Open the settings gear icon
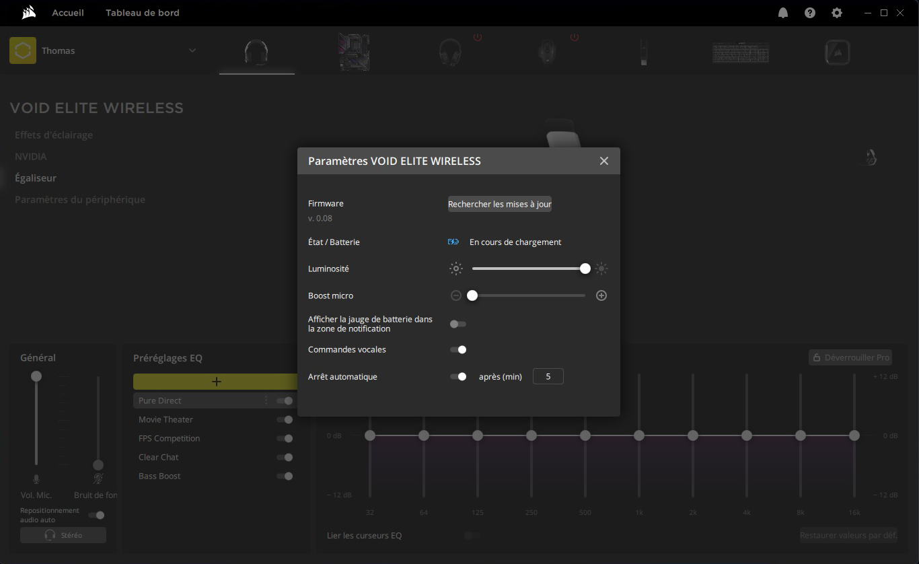The width and height of the screenshot is (919, 564). click(x=837, y=13)
